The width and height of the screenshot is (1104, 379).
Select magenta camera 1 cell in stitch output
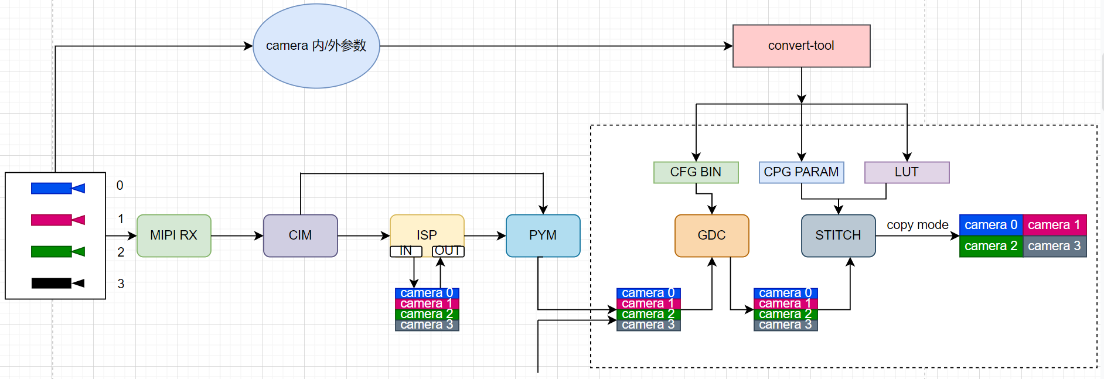coord(1054,225)
